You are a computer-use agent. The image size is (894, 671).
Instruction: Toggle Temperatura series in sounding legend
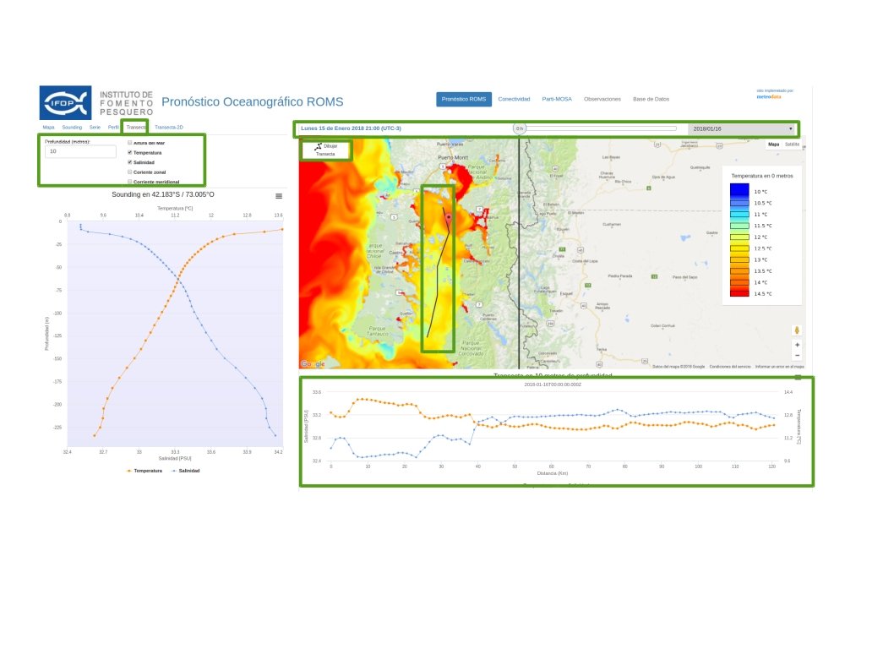coord(144,470)
